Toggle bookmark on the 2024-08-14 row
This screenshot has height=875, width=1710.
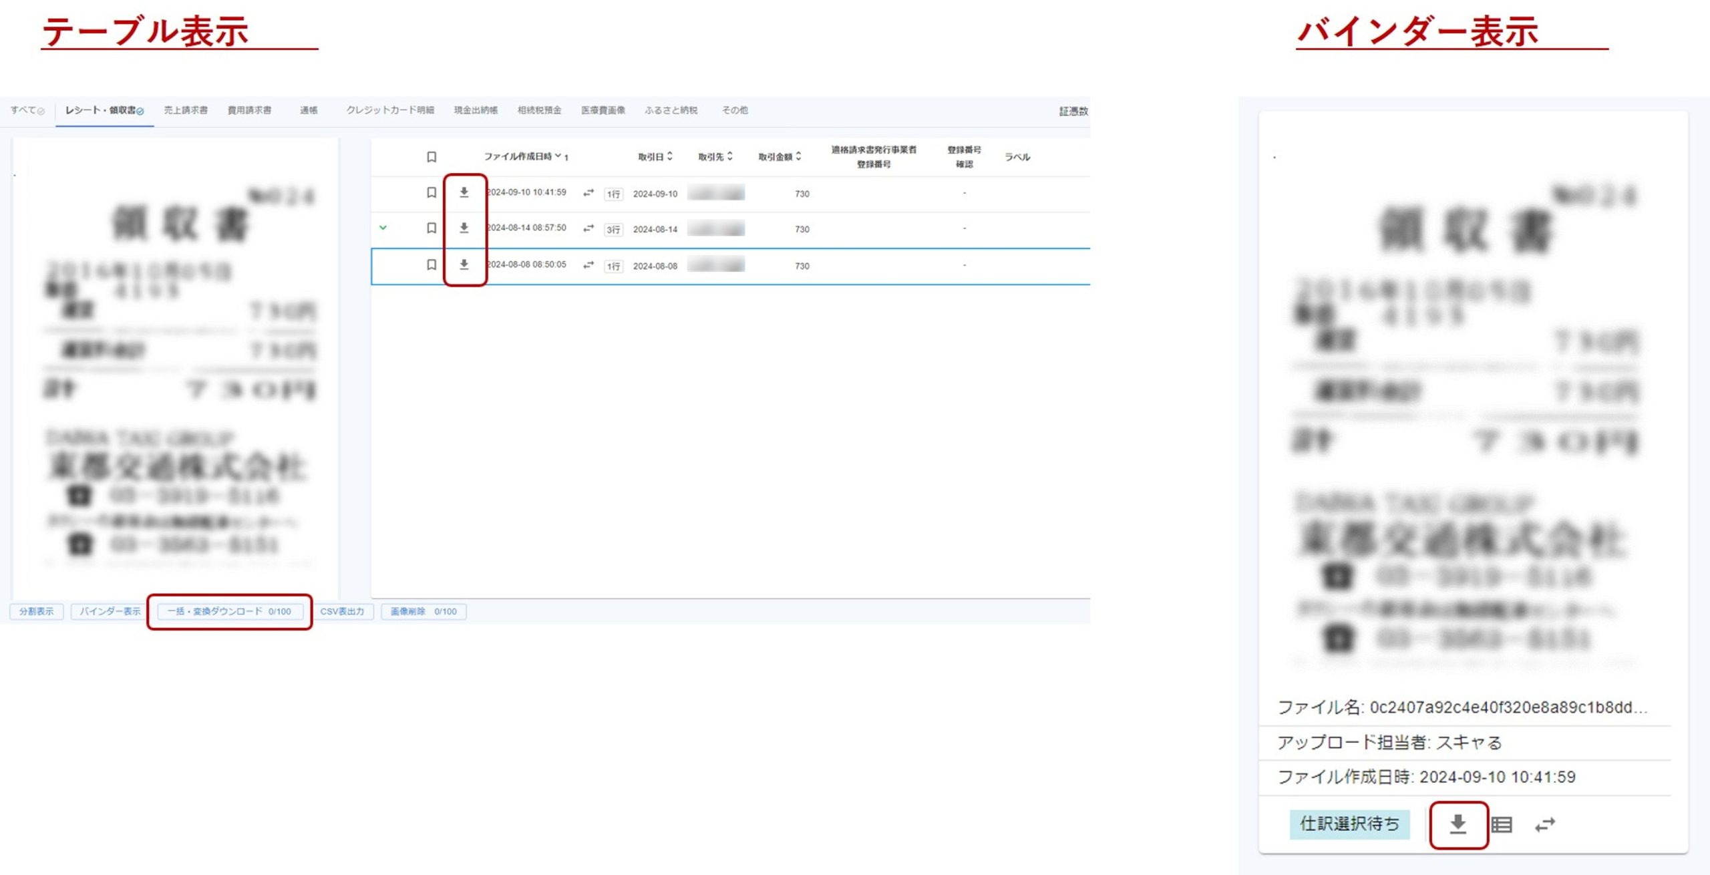[432, 228]
